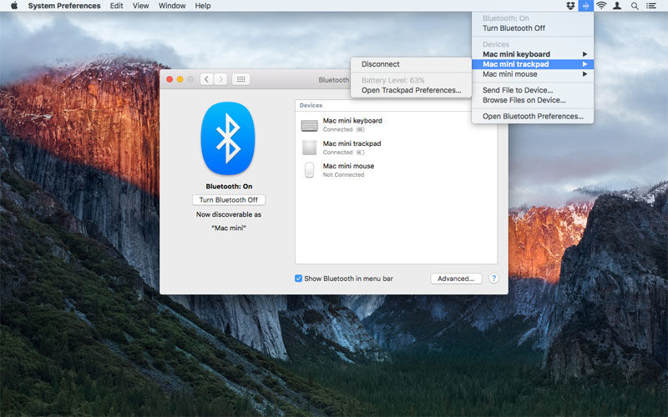The height and width of the screenshot is (417, 668).
Task: Go forward in System Preferences
Action: point(220,79)
